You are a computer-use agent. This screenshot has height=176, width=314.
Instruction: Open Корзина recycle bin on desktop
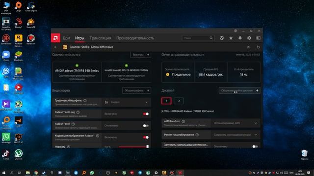pyautogui.click(x=304, y=154)
